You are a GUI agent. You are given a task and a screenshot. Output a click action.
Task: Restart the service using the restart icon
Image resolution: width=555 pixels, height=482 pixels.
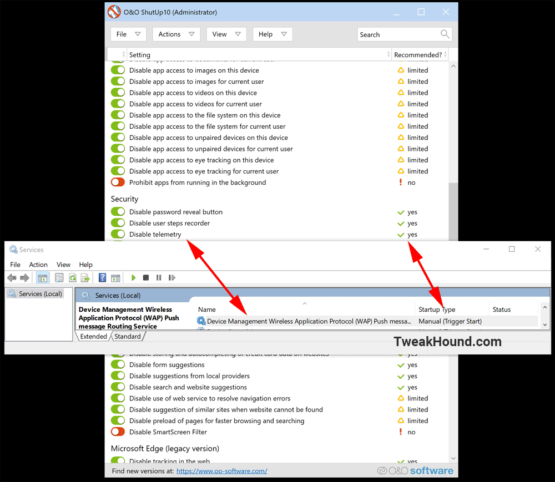(x=172, y=278)
